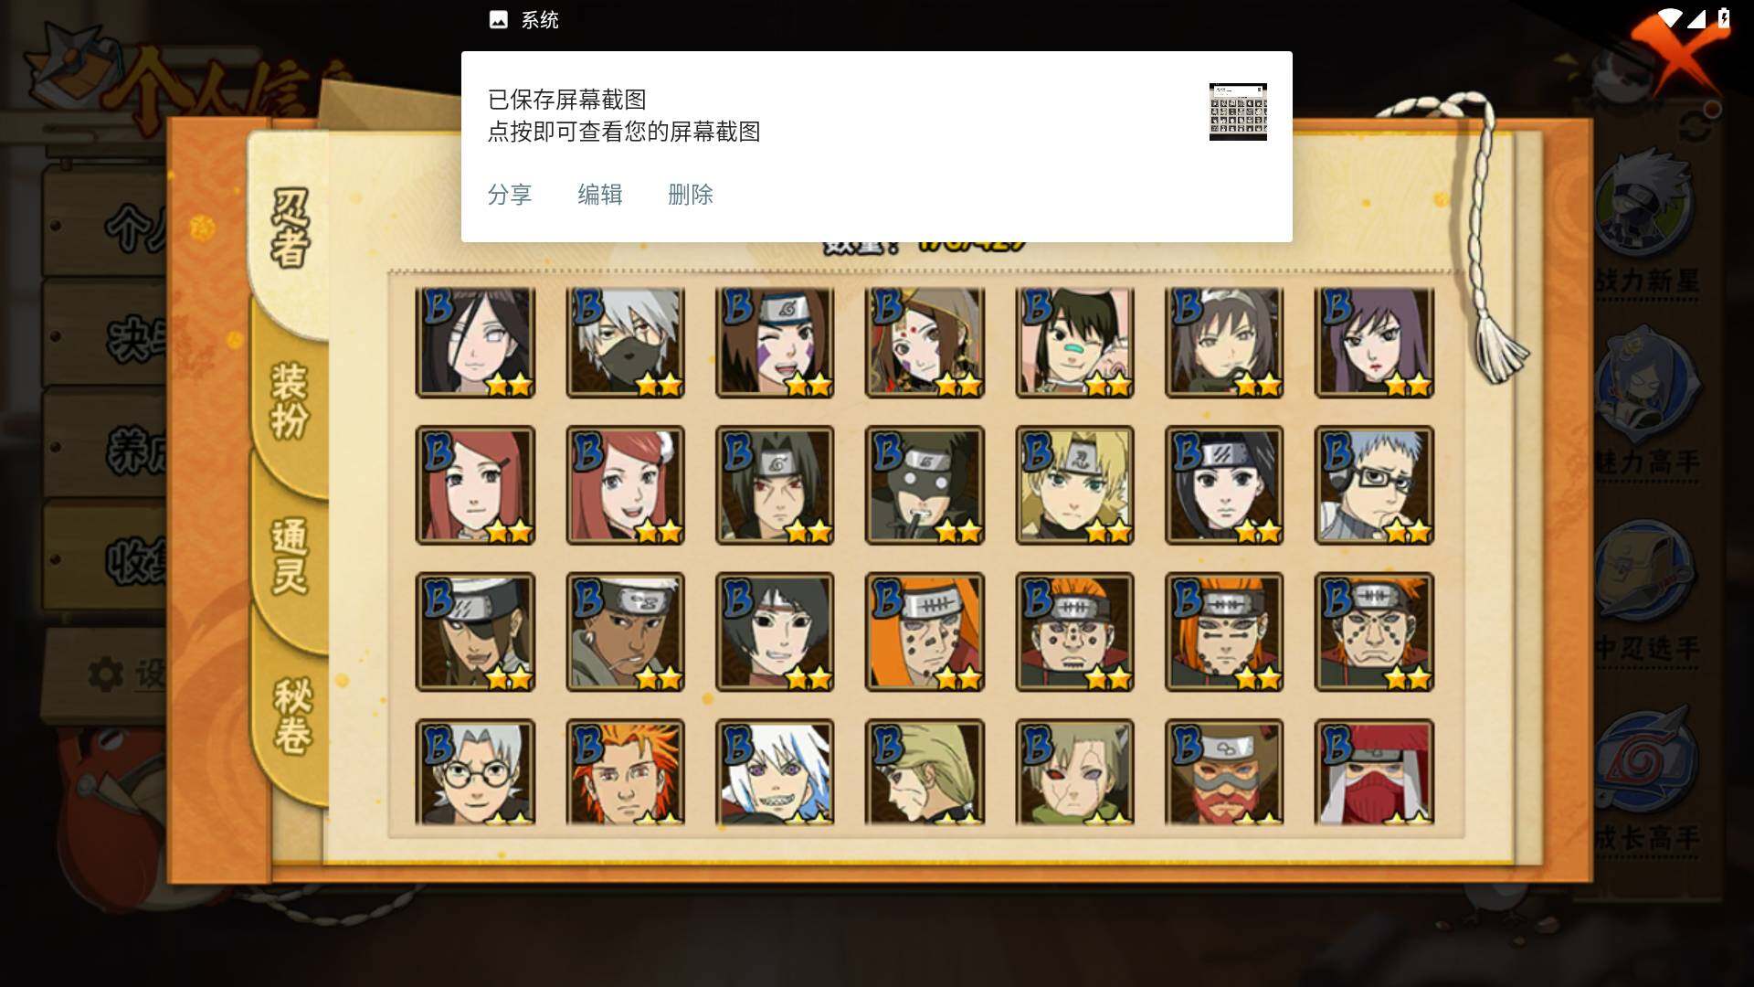
Task: Pick the blonde Temari ninja portrait
Action: [1074, 485]
